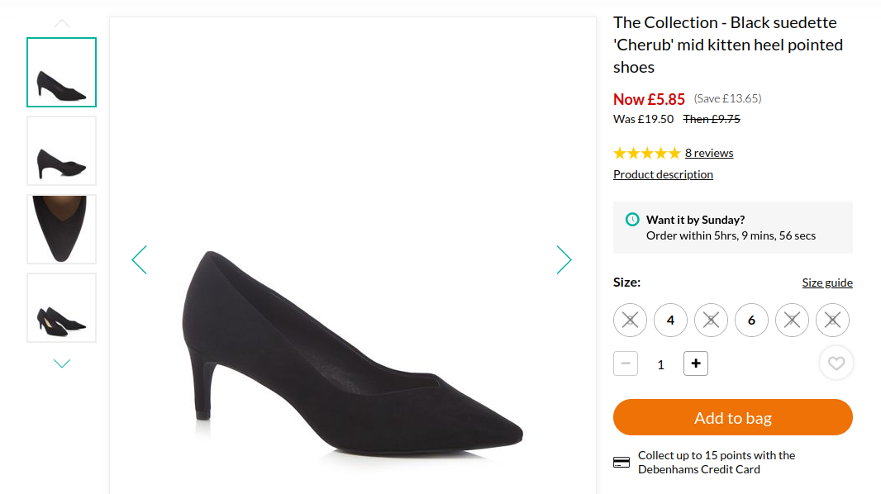Open the Size guide link
The width and height of the screenshot is (881, 494).
tap(826, 283)
